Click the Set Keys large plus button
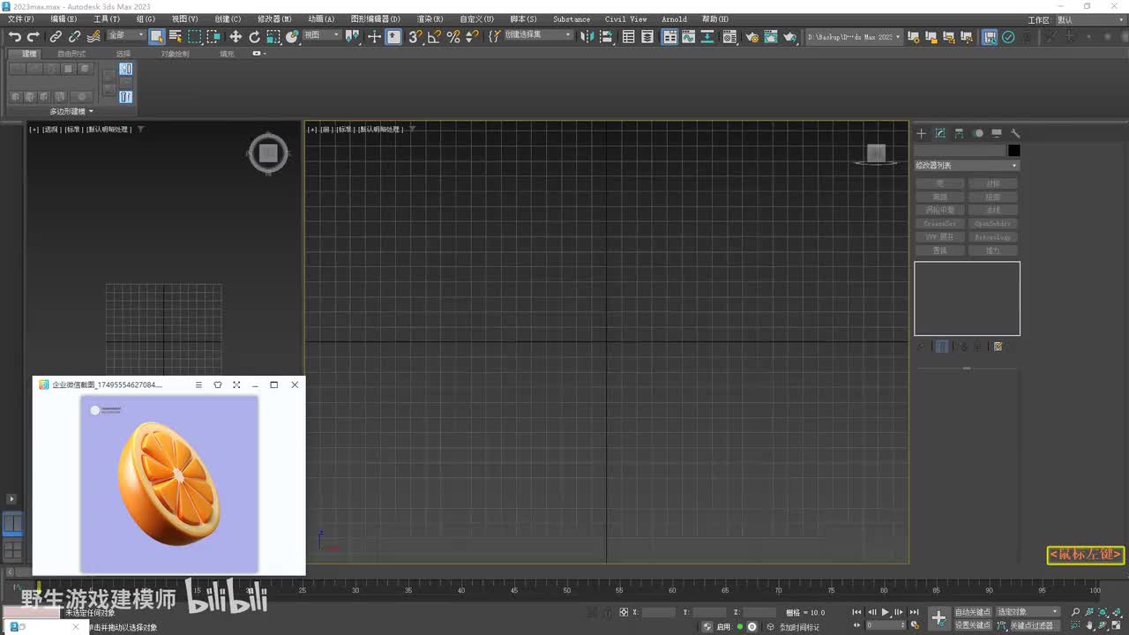 click(x=939, y=617)
